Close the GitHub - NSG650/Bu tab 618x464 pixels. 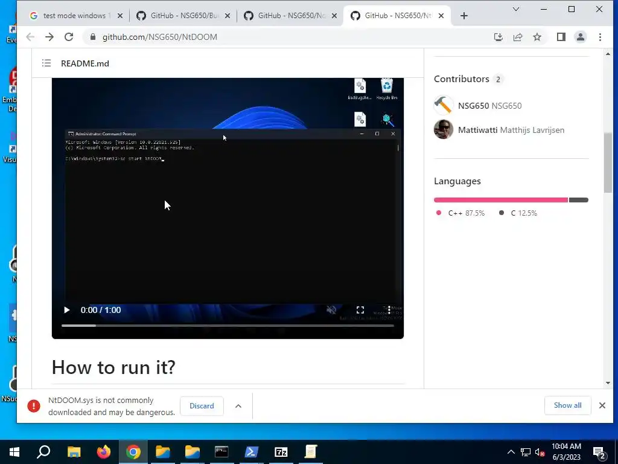click(228, 16)
